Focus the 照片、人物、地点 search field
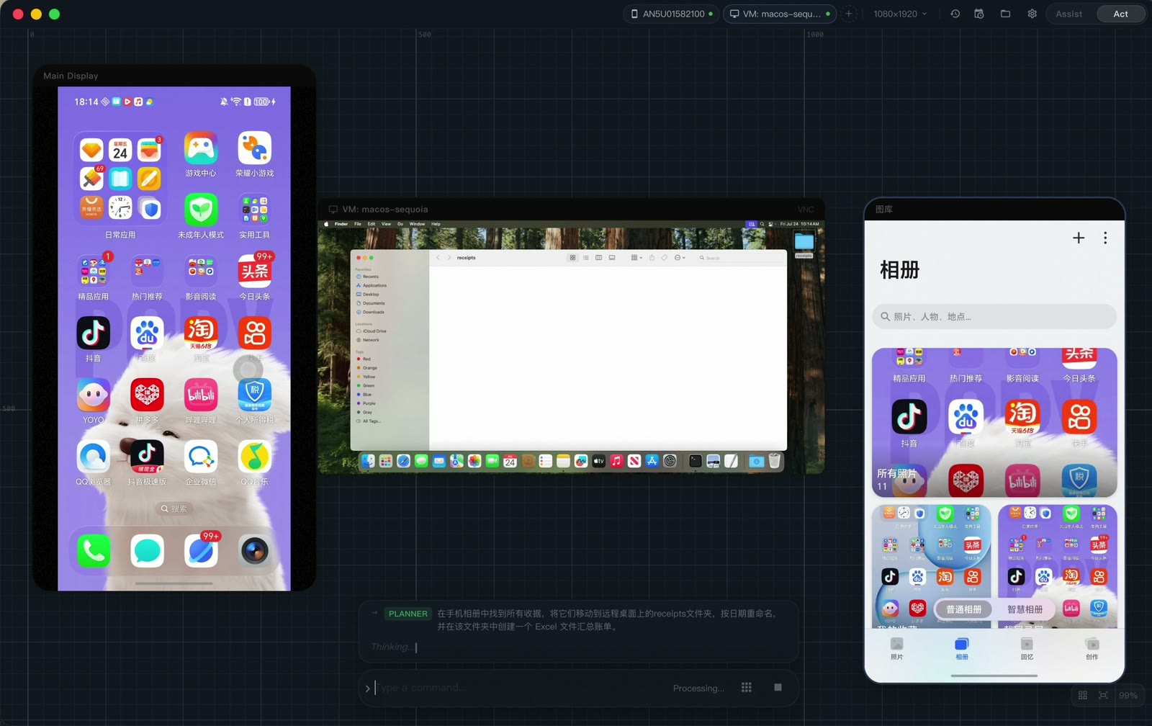The image size is (1152, 726). [994, 316]
